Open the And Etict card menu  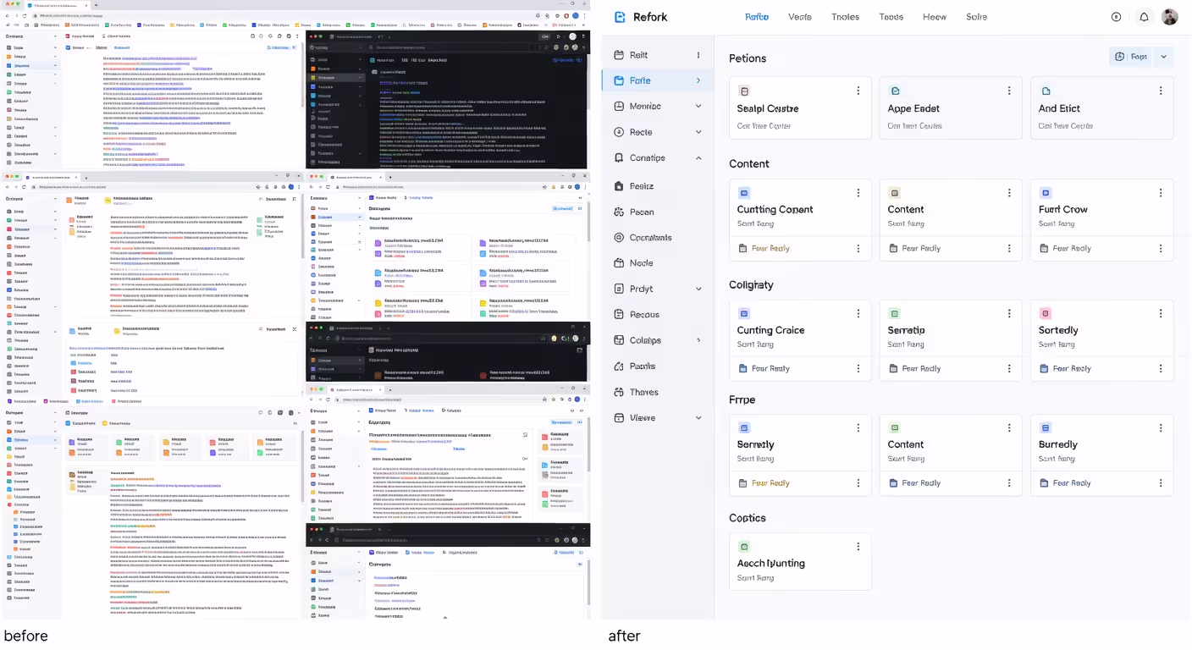click(1161, 91)
